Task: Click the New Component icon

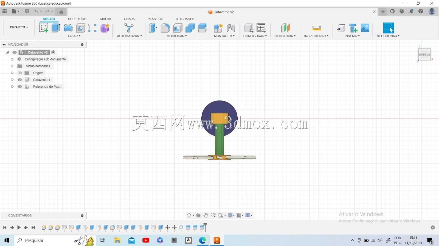Action: (x=218, y=28)
